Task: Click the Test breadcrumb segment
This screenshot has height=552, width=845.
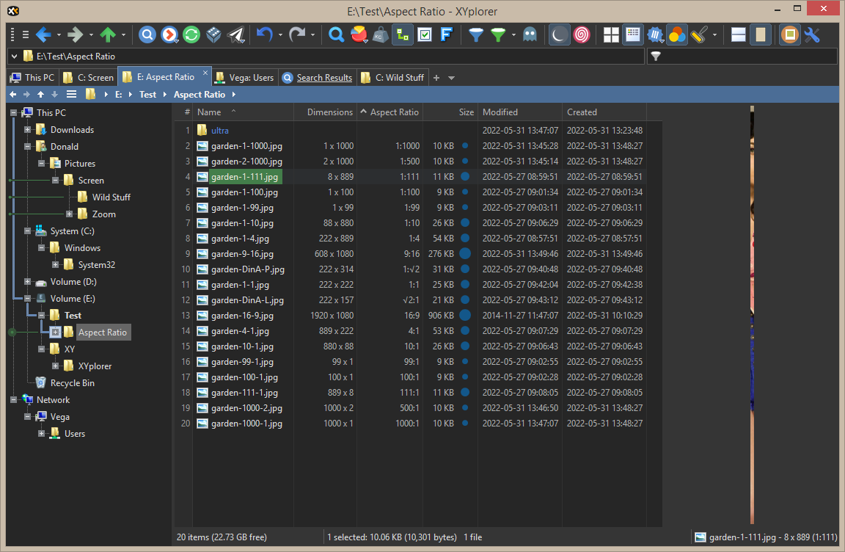Action: coord(147,94)
